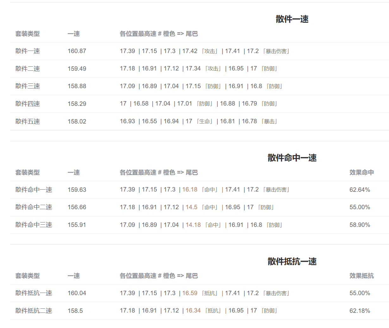Select the 散件命中二速 row label
The width and height of the screenshot is (389, 328).
(x=34, y=207)
